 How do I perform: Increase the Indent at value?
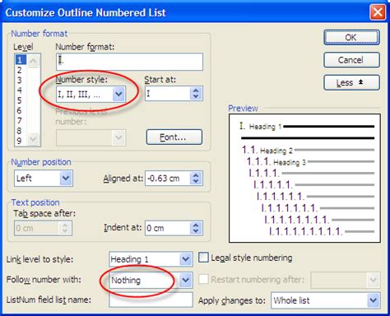196,225
